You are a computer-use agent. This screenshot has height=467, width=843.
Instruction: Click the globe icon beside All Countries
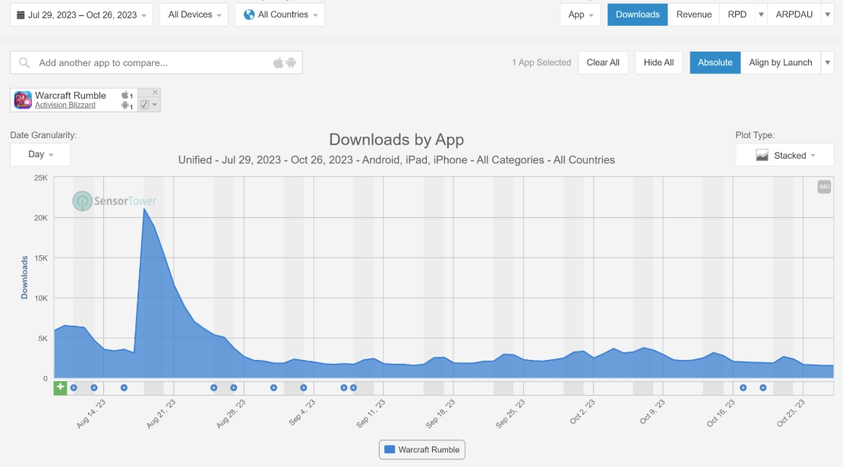[249, 14]
